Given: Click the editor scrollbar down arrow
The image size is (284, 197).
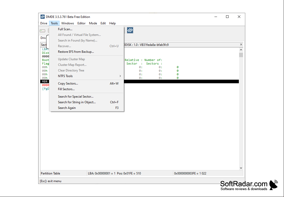Looking at the screenshot, I should (241, 168).
